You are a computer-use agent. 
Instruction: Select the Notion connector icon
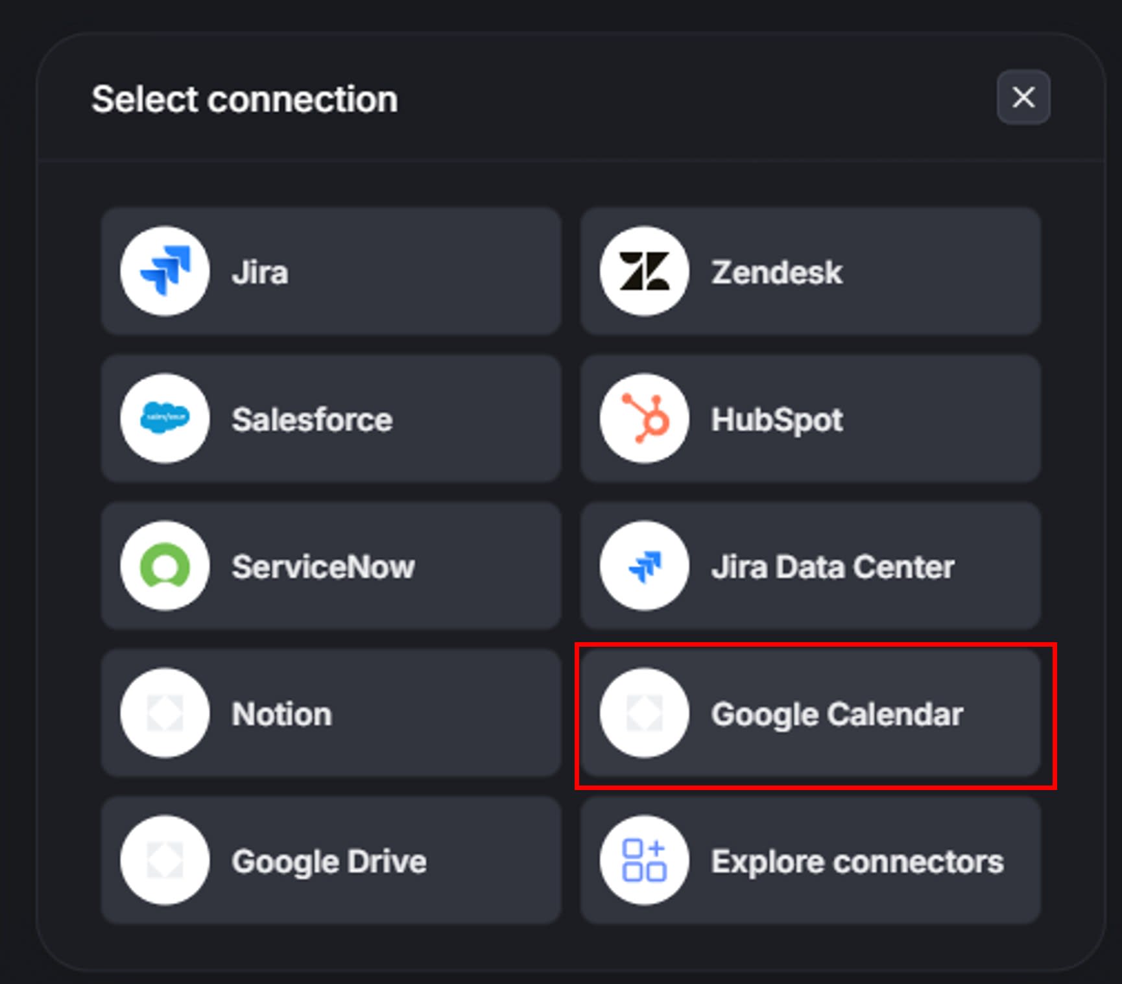point(165,713)
